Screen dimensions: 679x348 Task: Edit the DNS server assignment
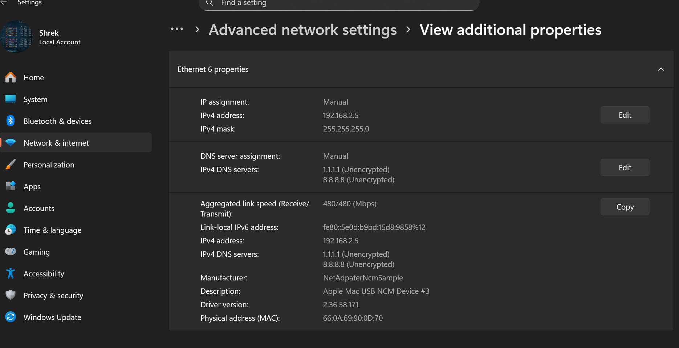(x=625, y=167)
